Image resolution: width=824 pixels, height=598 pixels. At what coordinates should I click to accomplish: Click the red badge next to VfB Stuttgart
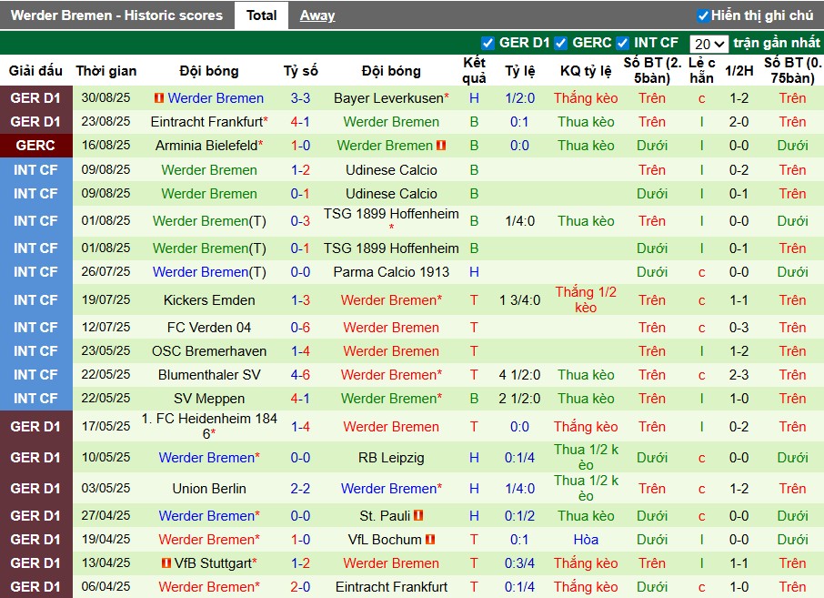click(167, 563)
